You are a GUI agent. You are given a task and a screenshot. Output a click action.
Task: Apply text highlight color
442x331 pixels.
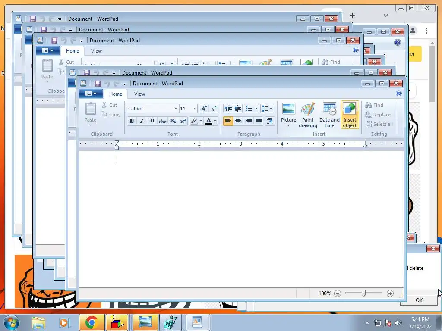pos(194,121)
